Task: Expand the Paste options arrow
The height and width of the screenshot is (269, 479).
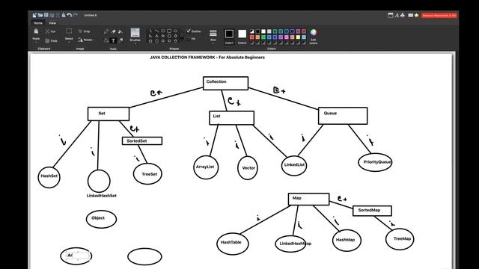Action: (x=36, y=42)
